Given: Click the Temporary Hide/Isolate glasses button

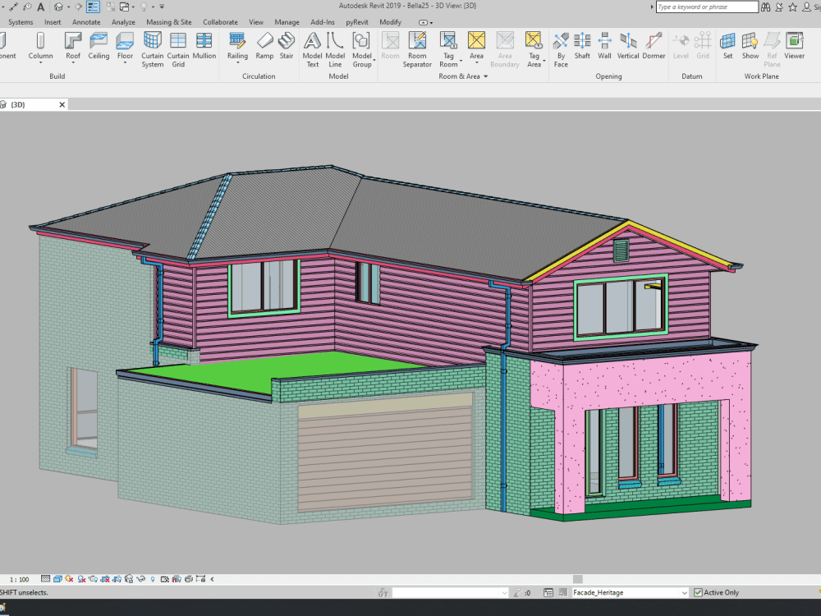Looking at the screenshot, I should [141, 578].
